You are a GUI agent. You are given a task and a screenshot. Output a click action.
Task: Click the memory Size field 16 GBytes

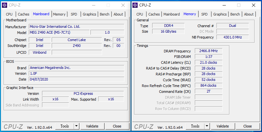click(x=168, y=31)
